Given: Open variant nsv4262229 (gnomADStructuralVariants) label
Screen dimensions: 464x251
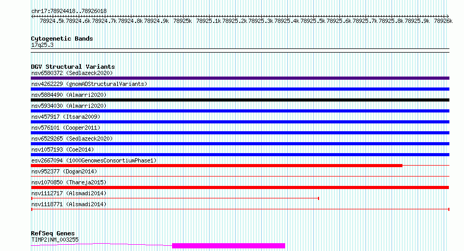Looking at the screenshot, I should click(x=89, y=84).
